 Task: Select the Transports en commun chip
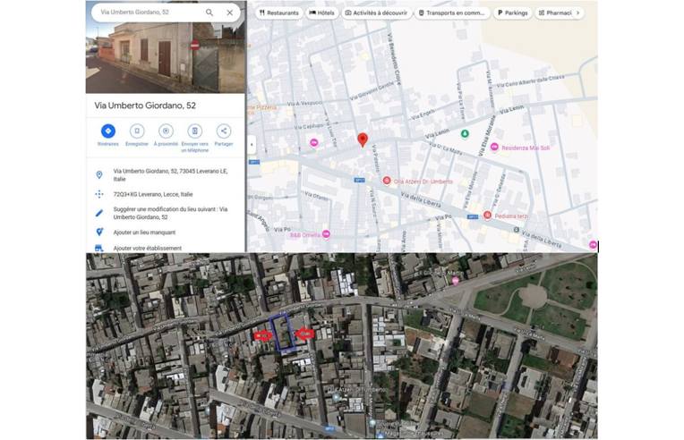tap(452, 13)
